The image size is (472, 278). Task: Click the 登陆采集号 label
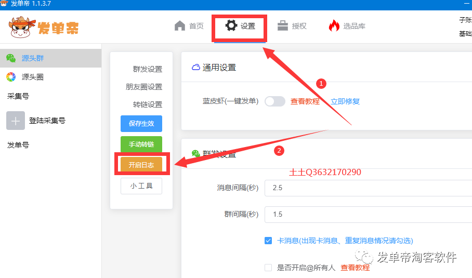tap(47, 121)
